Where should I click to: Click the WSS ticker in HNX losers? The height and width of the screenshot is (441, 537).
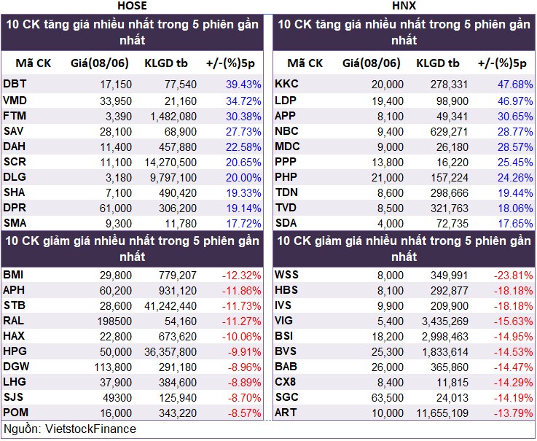click(286, 275)
